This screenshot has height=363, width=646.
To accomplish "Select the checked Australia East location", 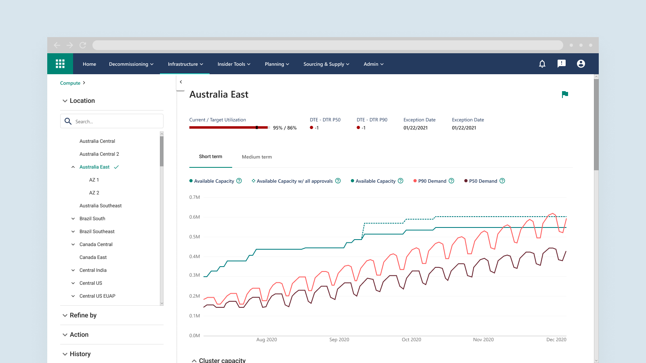I will (94, 167).
